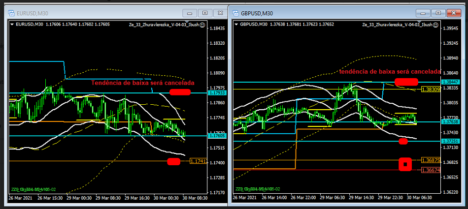The image size is (468, 209).
Task: Select red square marker near GBPUSD 1.36875
Action: point(405,163)
